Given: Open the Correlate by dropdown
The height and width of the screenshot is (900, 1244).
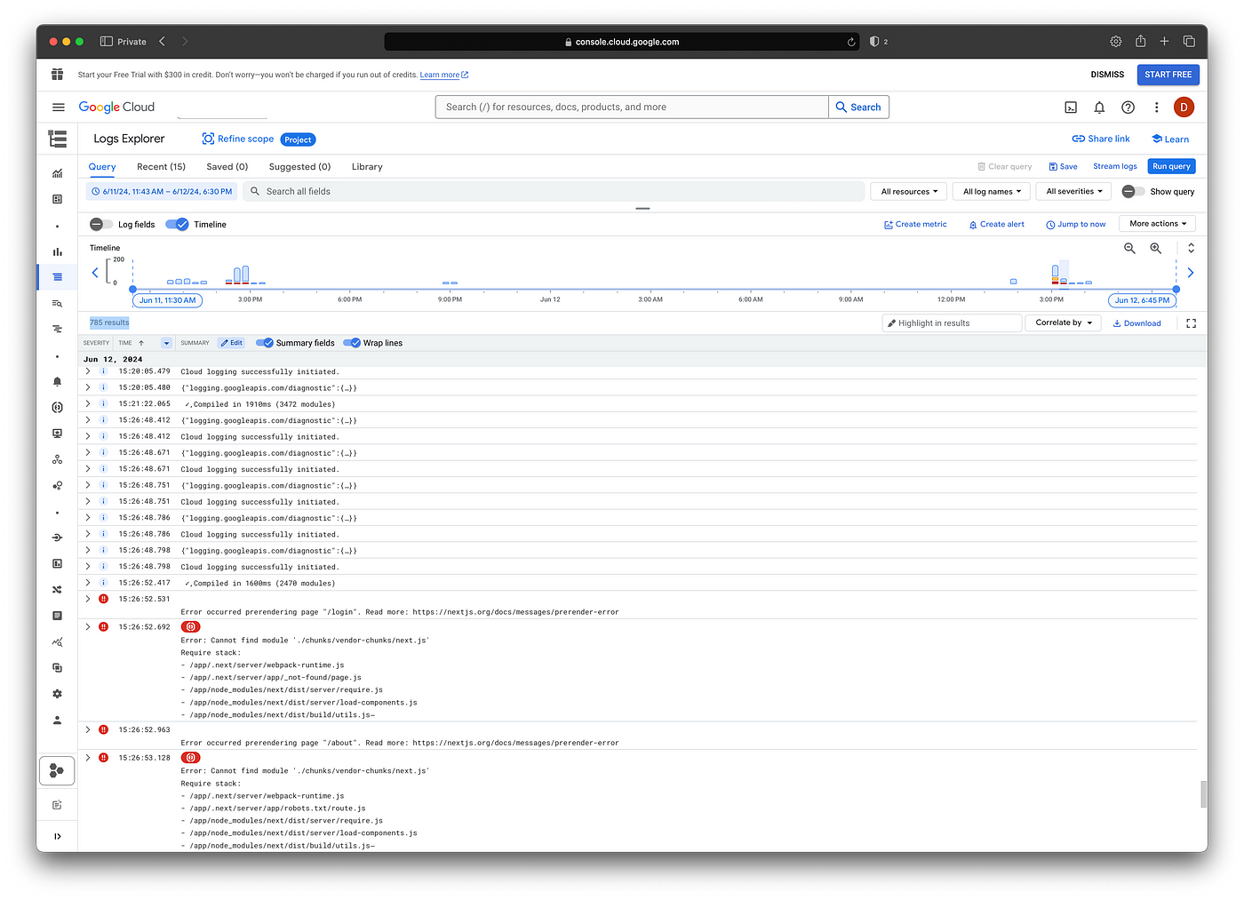Looking at the screenshot, I should [x=1064, y=323].
